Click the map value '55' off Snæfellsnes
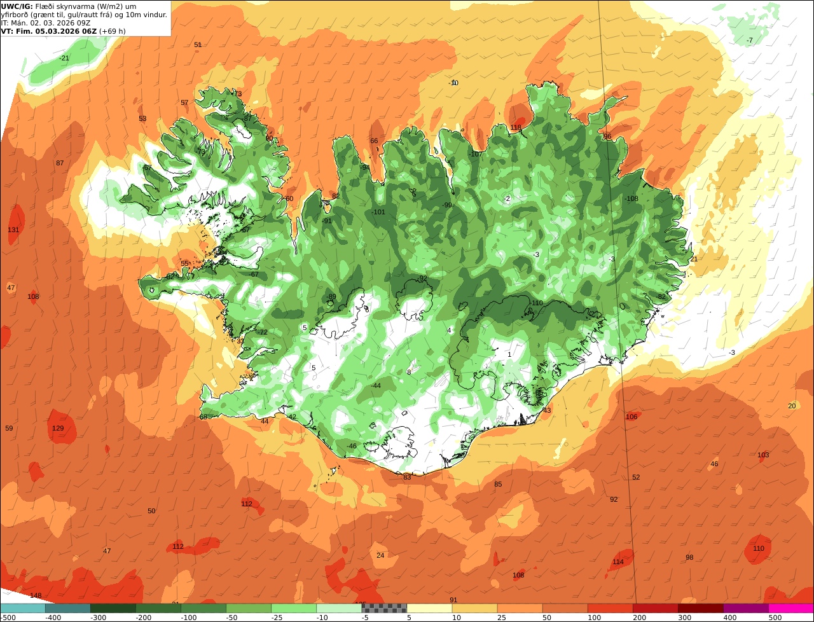This screenshot has width=814, height=622. click(184, 263)
